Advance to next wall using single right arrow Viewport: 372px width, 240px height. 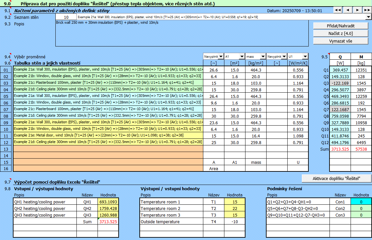pos(358,10)
